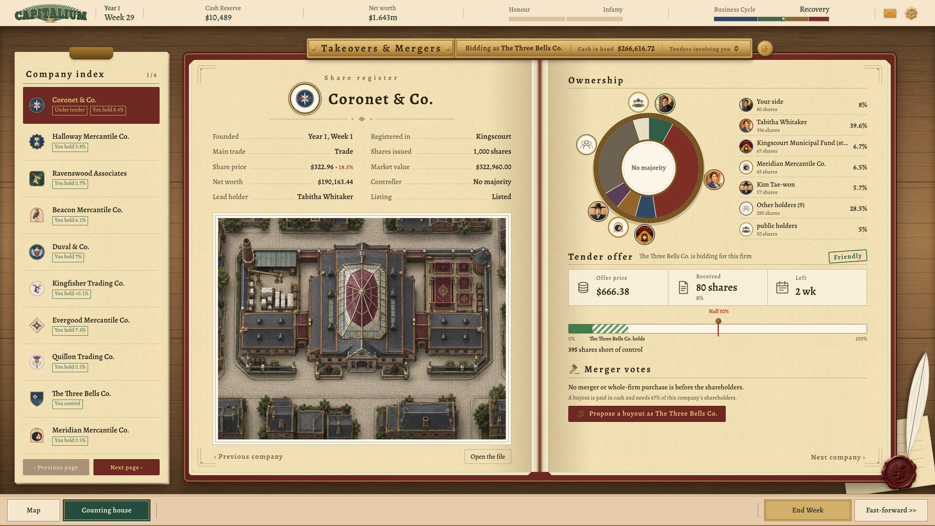
Task: Click Tabitha Whitaker portrait in ownership list
Action: pos(746,126)
